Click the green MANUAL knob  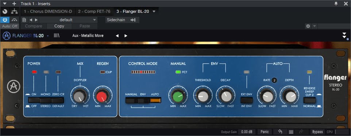tap(178, 97)
